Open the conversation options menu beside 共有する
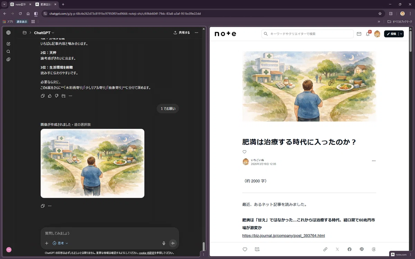This screenshot has width=415, height=259. 196,33
